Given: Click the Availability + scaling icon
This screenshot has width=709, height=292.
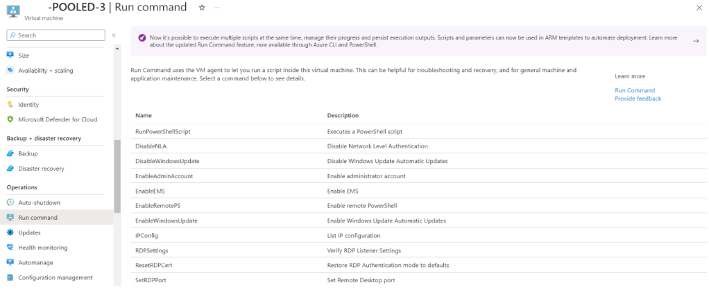Looking at the screenshot, I should (x=10, y=70).
